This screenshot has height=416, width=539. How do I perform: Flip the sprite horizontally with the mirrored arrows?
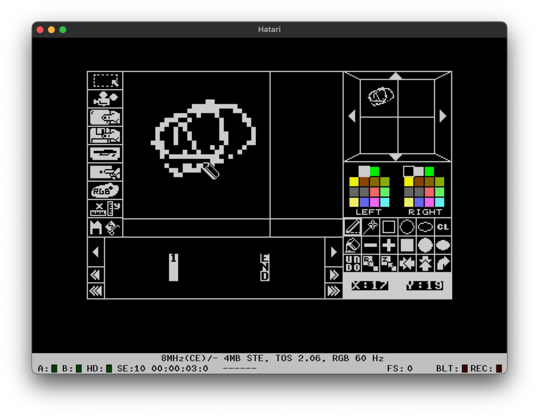tap(407, 263)
